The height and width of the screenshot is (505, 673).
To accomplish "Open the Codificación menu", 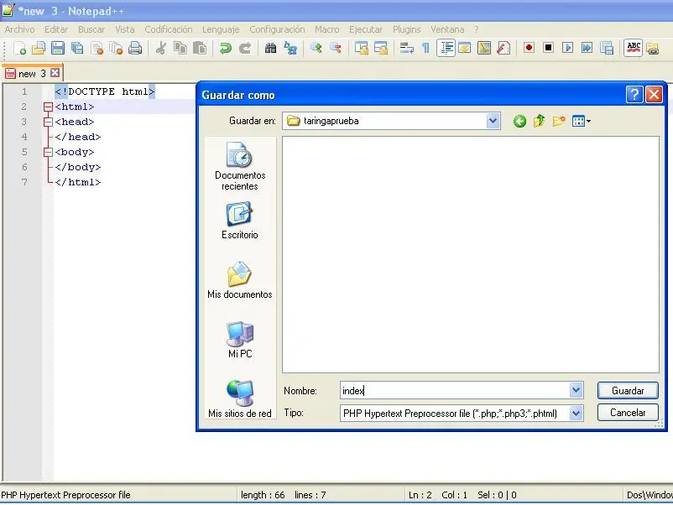I will [168, 29].
